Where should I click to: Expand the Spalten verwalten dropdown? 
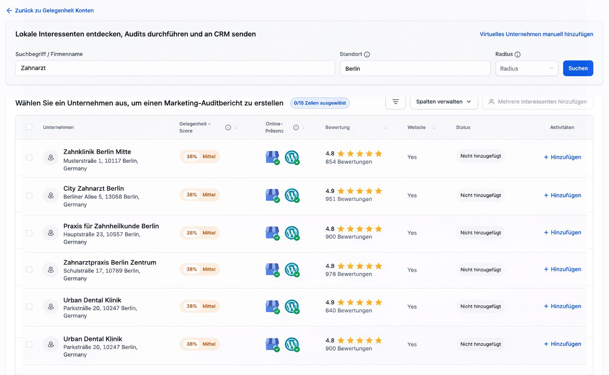tap(443, 102)
